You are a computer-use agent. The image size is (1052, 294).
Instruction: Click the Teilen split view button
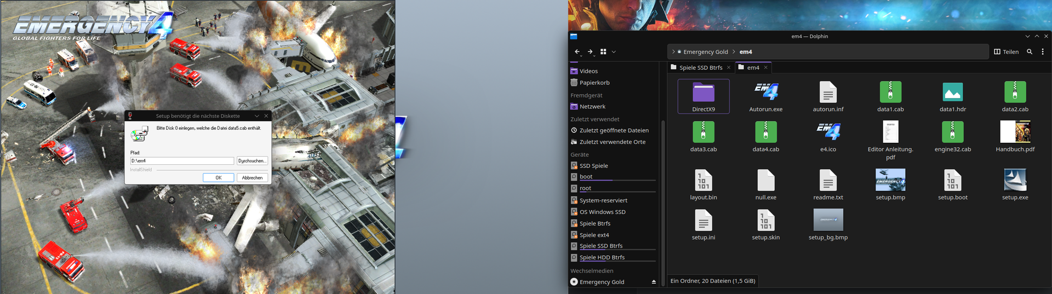pyautogui.click(x=1007, y=51)
